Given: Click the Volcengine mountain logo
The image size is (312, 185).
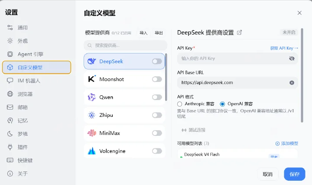Looking at the screenshot, I should pyautogui.click(x=92, y=151).
